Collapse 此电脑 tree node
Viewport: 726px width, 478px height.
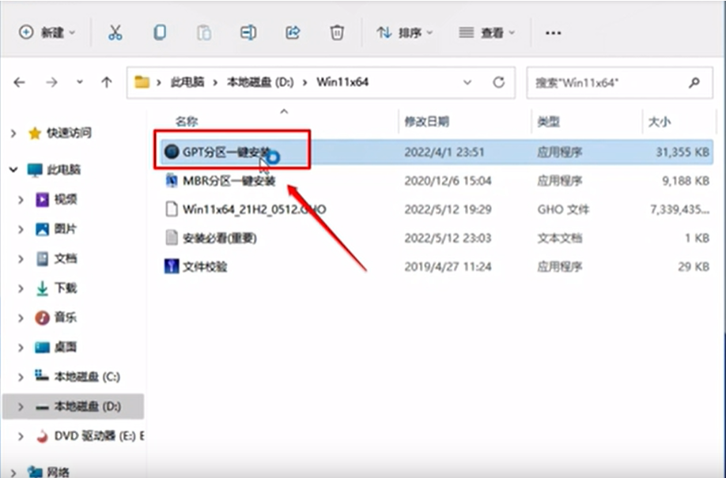pos(13,170)
